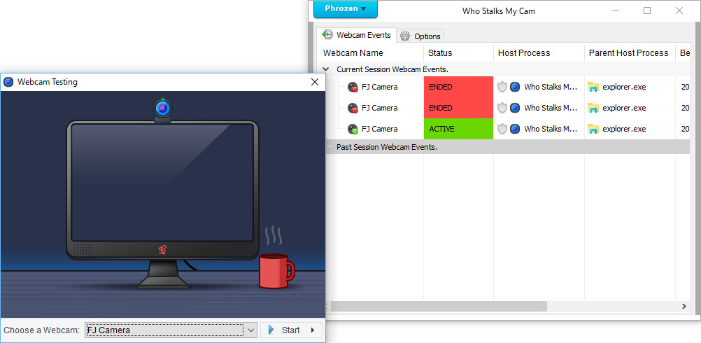
Task: Click the blue webcam atop the monitor illustration
Action: [x=162, y=109]
